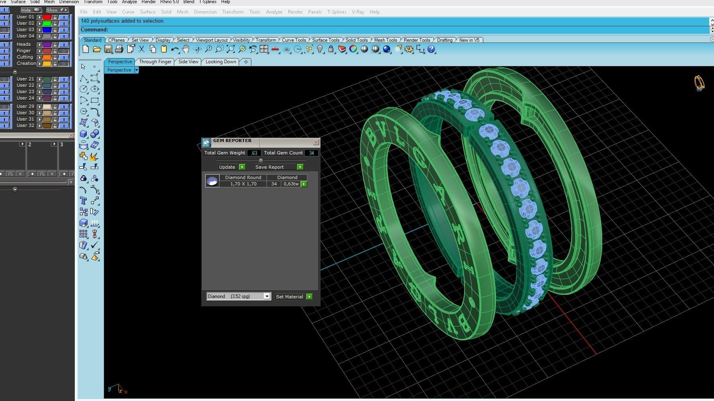The image size is (714, 401).
Task: Save the model with the floppy icon
Action: [108, 49]
